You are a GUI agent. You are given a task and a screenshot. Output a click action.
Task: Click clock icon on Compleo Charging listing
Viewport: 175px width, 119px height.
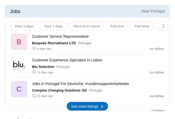pos(34,96)
